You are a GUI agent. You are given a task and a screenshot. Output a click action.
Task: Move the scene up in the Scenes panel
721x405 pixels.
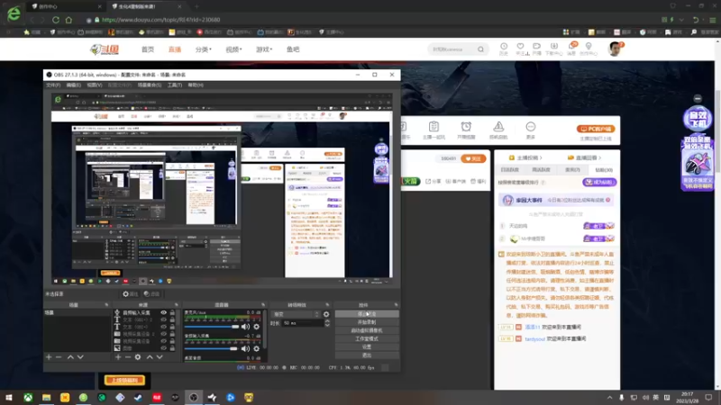point(70,356)
